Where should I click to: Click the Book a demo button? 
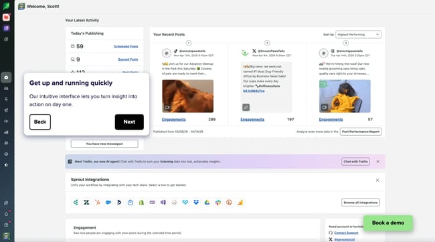pyautogui.click(x=388, y=223)
